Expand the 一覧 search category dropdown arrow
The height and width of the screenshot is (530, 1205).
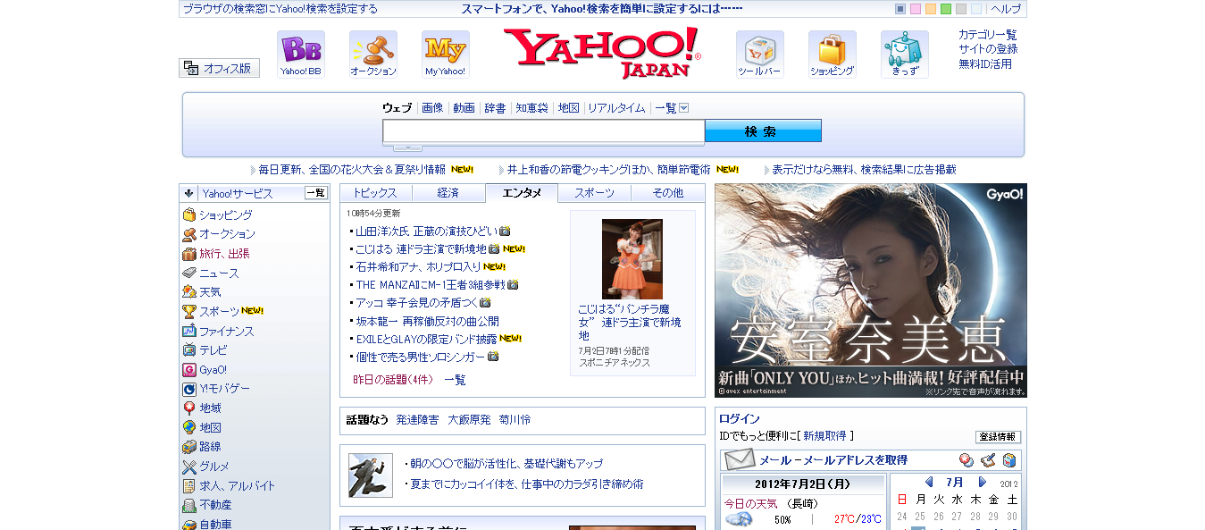tap(684, 108)
